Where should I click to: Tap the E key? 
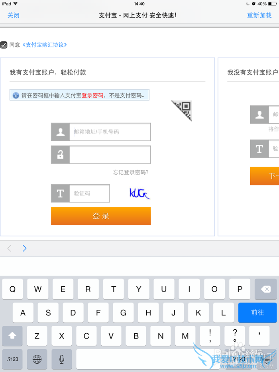(x=63, y=289)
